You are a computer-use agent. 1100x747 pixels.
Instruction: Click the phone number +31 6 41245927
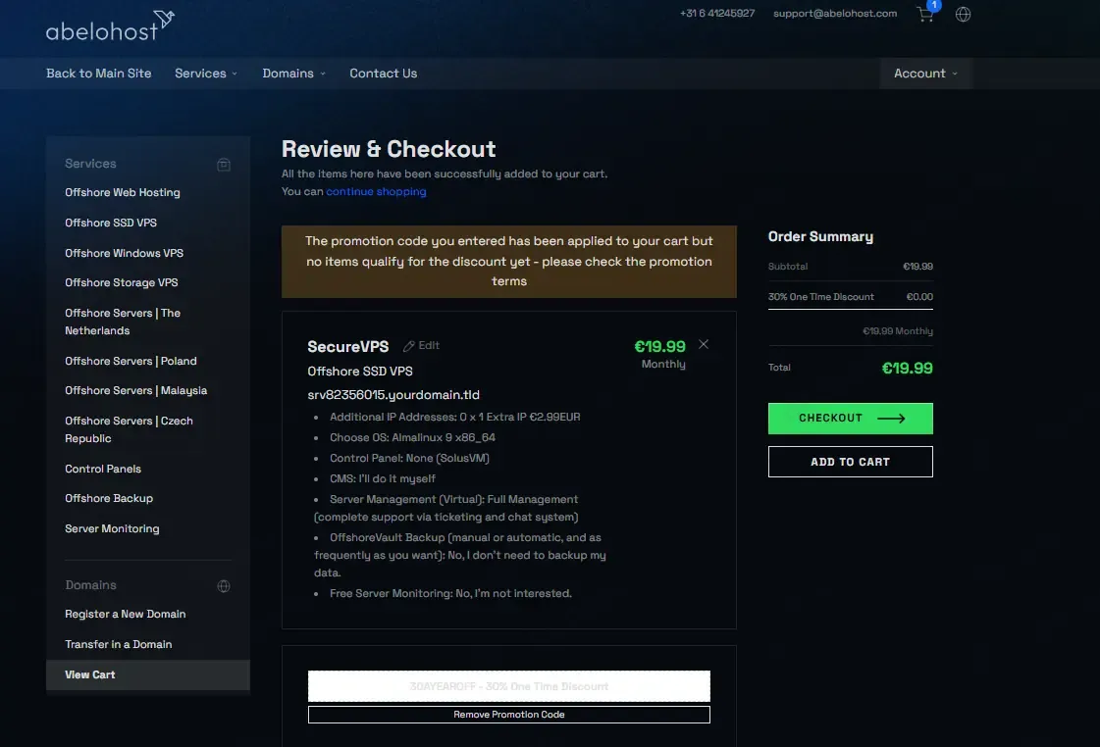click(717, 14)
